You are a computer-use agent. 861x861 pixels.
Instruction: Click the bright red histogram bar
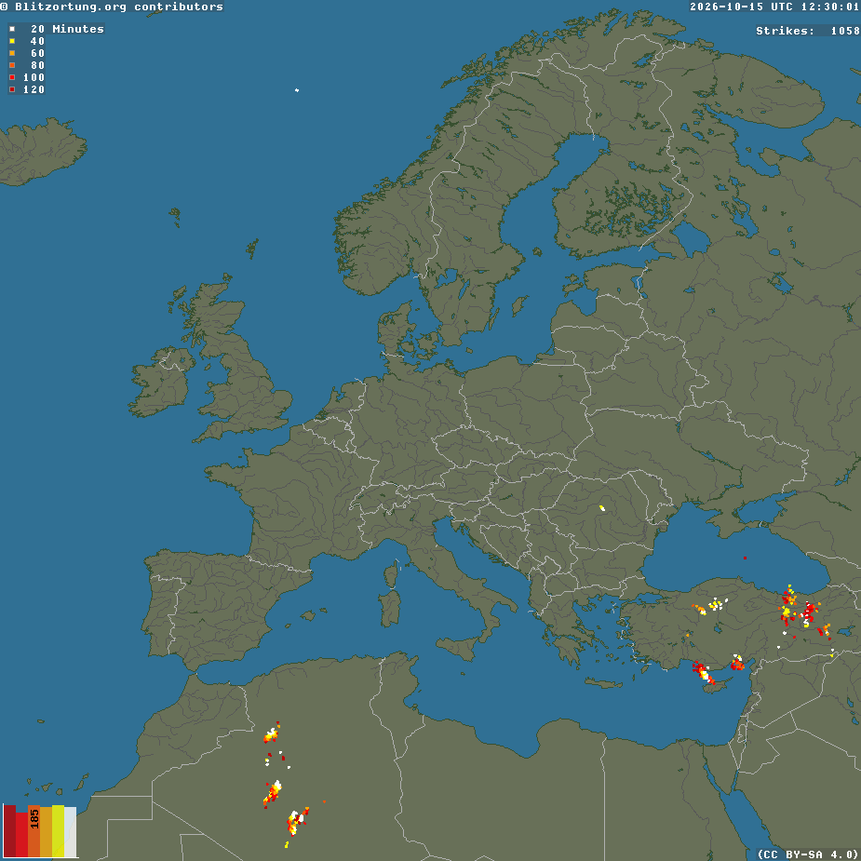coord(21,834)
